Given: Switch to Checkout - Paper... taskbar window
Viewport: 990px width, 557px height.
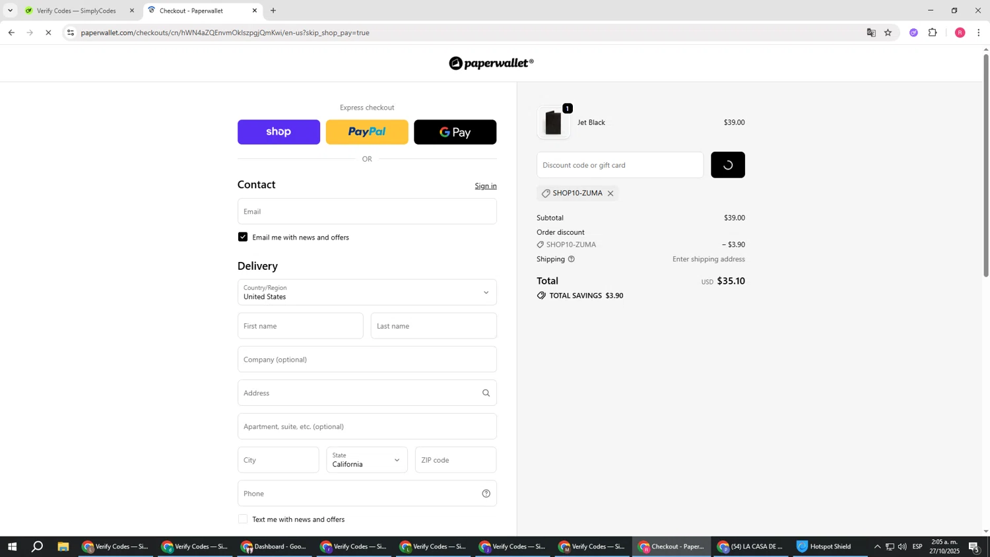Looking at the screenshot, I should click(671, 546).
